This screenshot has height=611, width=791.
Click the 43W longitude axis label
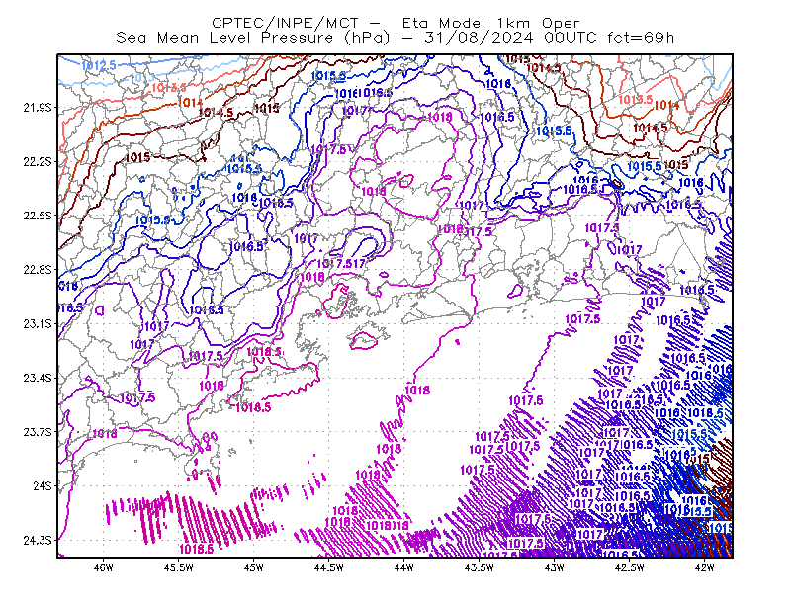554,567
